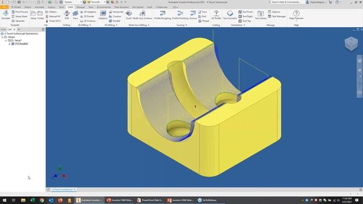363x204 pixels.
Task: Select turning Face operation
Action: tap(202, 12)
